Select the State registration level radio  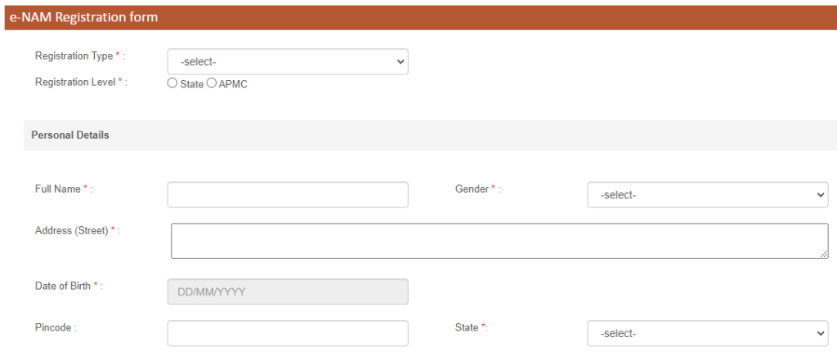[x=172, y=83]
